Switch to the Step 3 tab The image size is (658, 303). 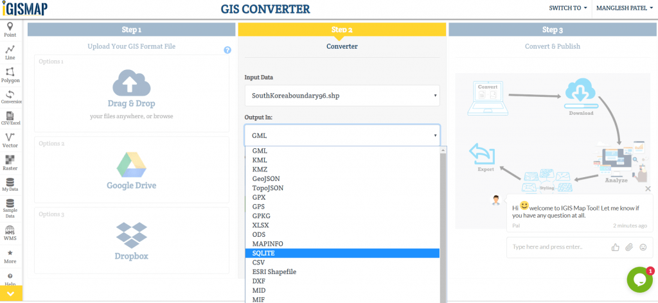click(552, 30)
